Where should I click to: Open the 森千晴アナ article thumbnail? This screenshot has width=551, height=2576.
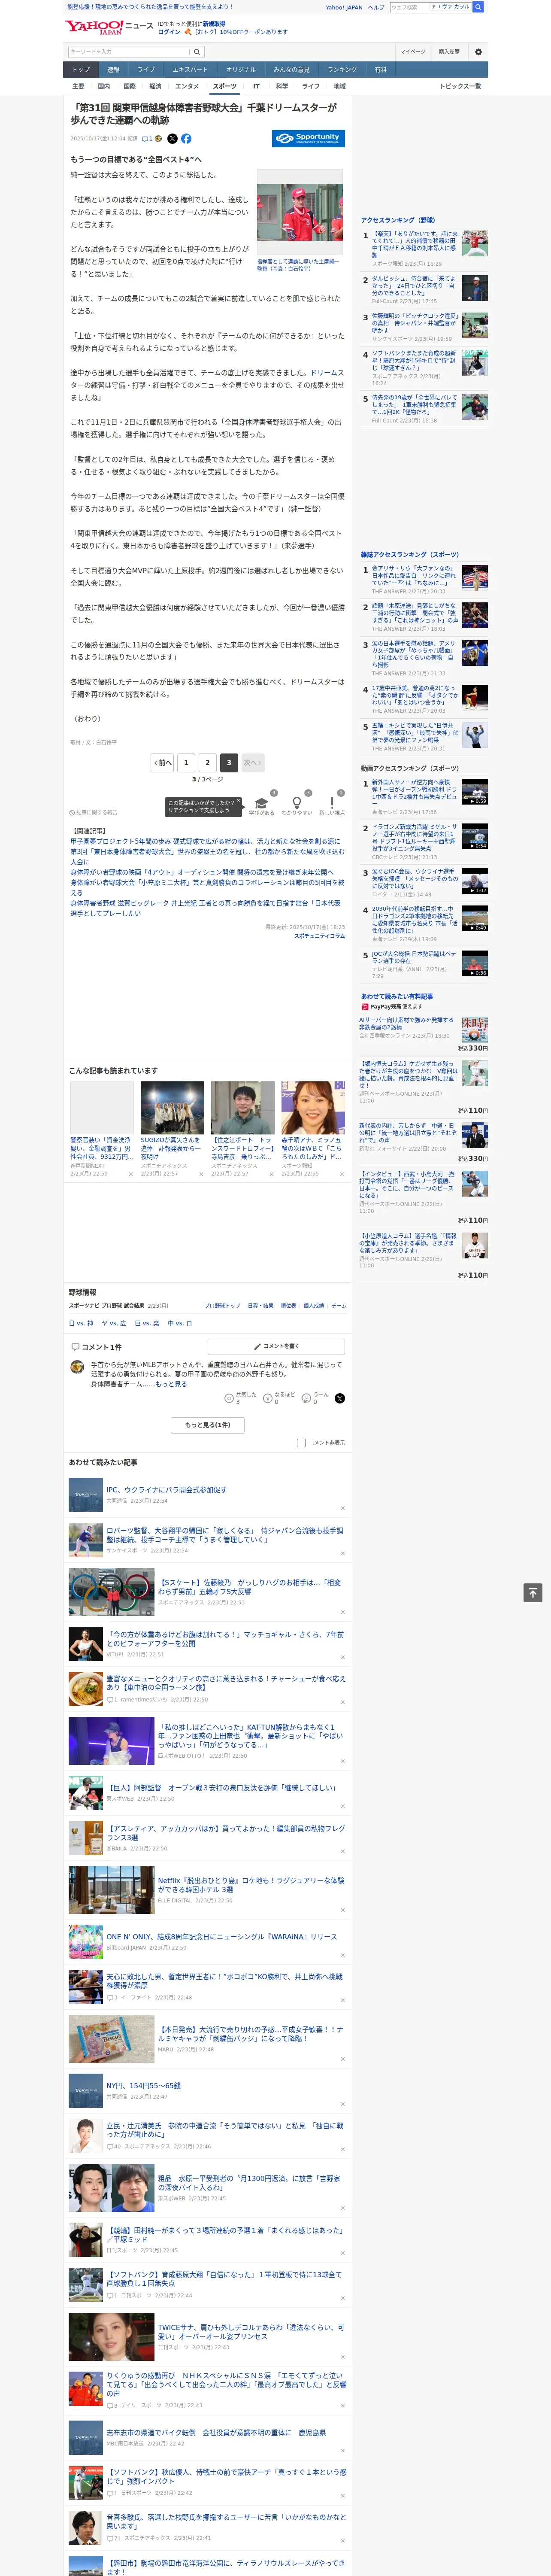click(313, 1108)
